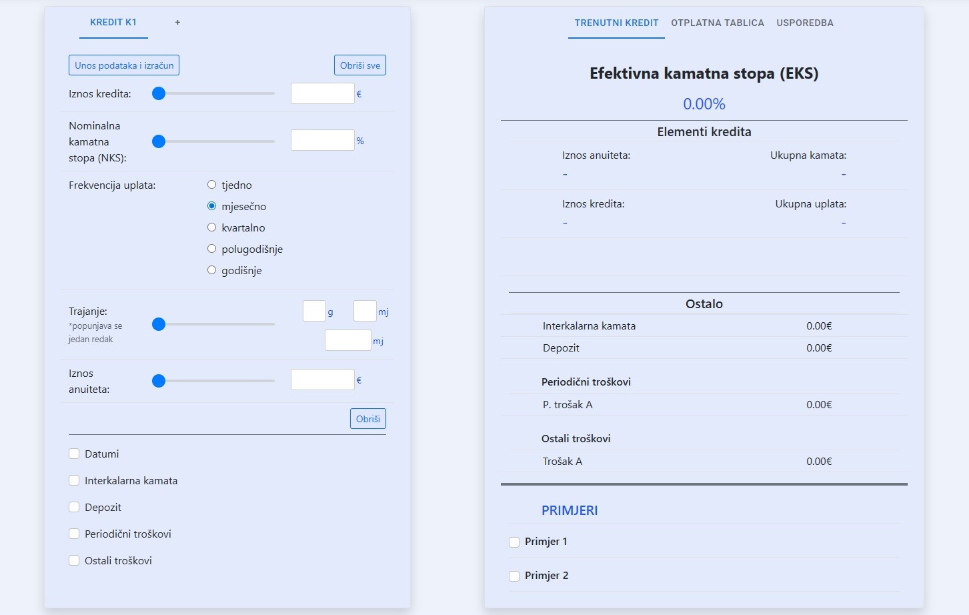Click the Trajanje slider handle
Image resolution: width=969 pixels, height=615 pixels.
[159, 325]
